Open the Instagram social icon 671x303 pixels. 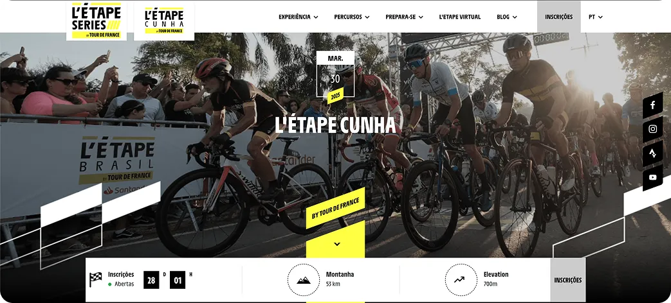[x=652, y=129]
